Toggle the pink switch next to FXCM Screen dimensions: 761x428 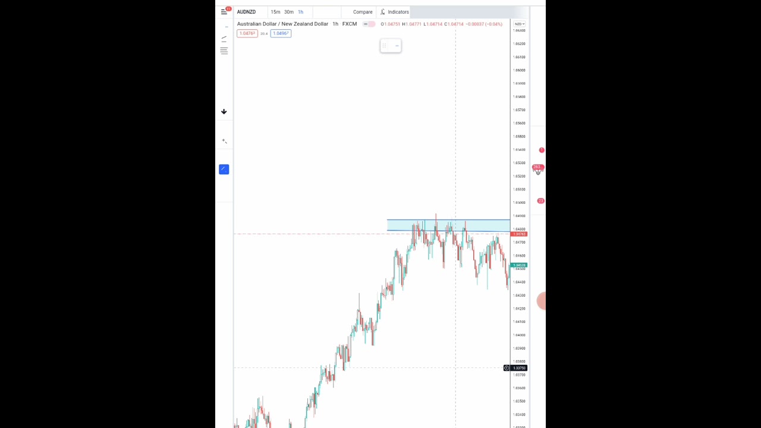tap(369, 24)
